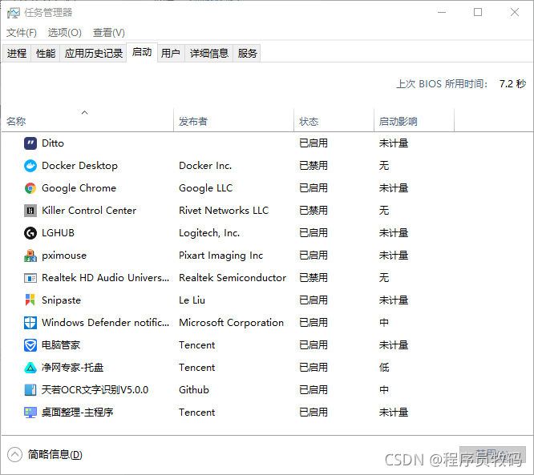Collapse view with 简略信息 arrow icon
The width and height of the screenshot is (534, 475).
tap(14, 455)
